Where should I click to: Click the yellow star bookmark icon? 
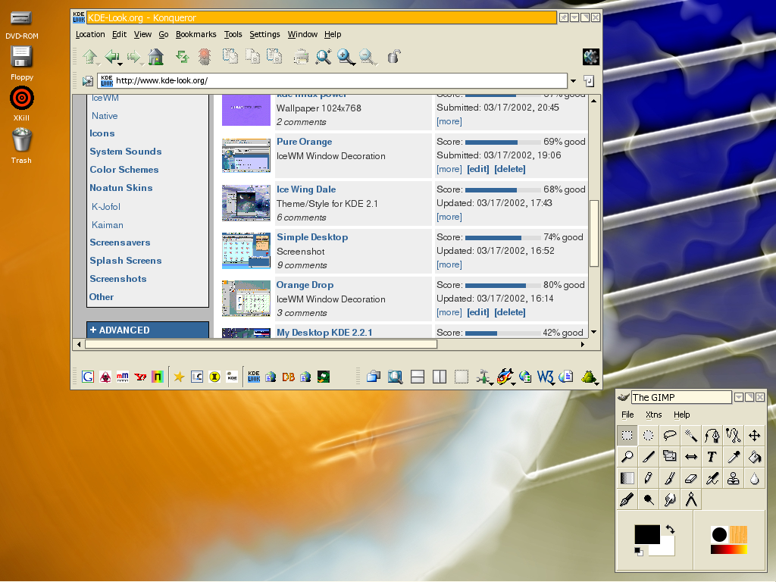(x=179, y=377)
